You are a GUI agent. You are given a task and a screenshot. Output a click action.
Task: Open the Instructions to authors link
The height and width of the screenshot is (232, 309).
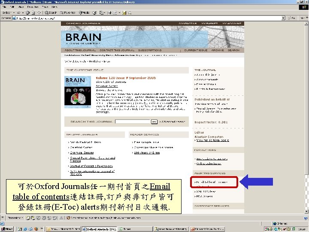212,159
